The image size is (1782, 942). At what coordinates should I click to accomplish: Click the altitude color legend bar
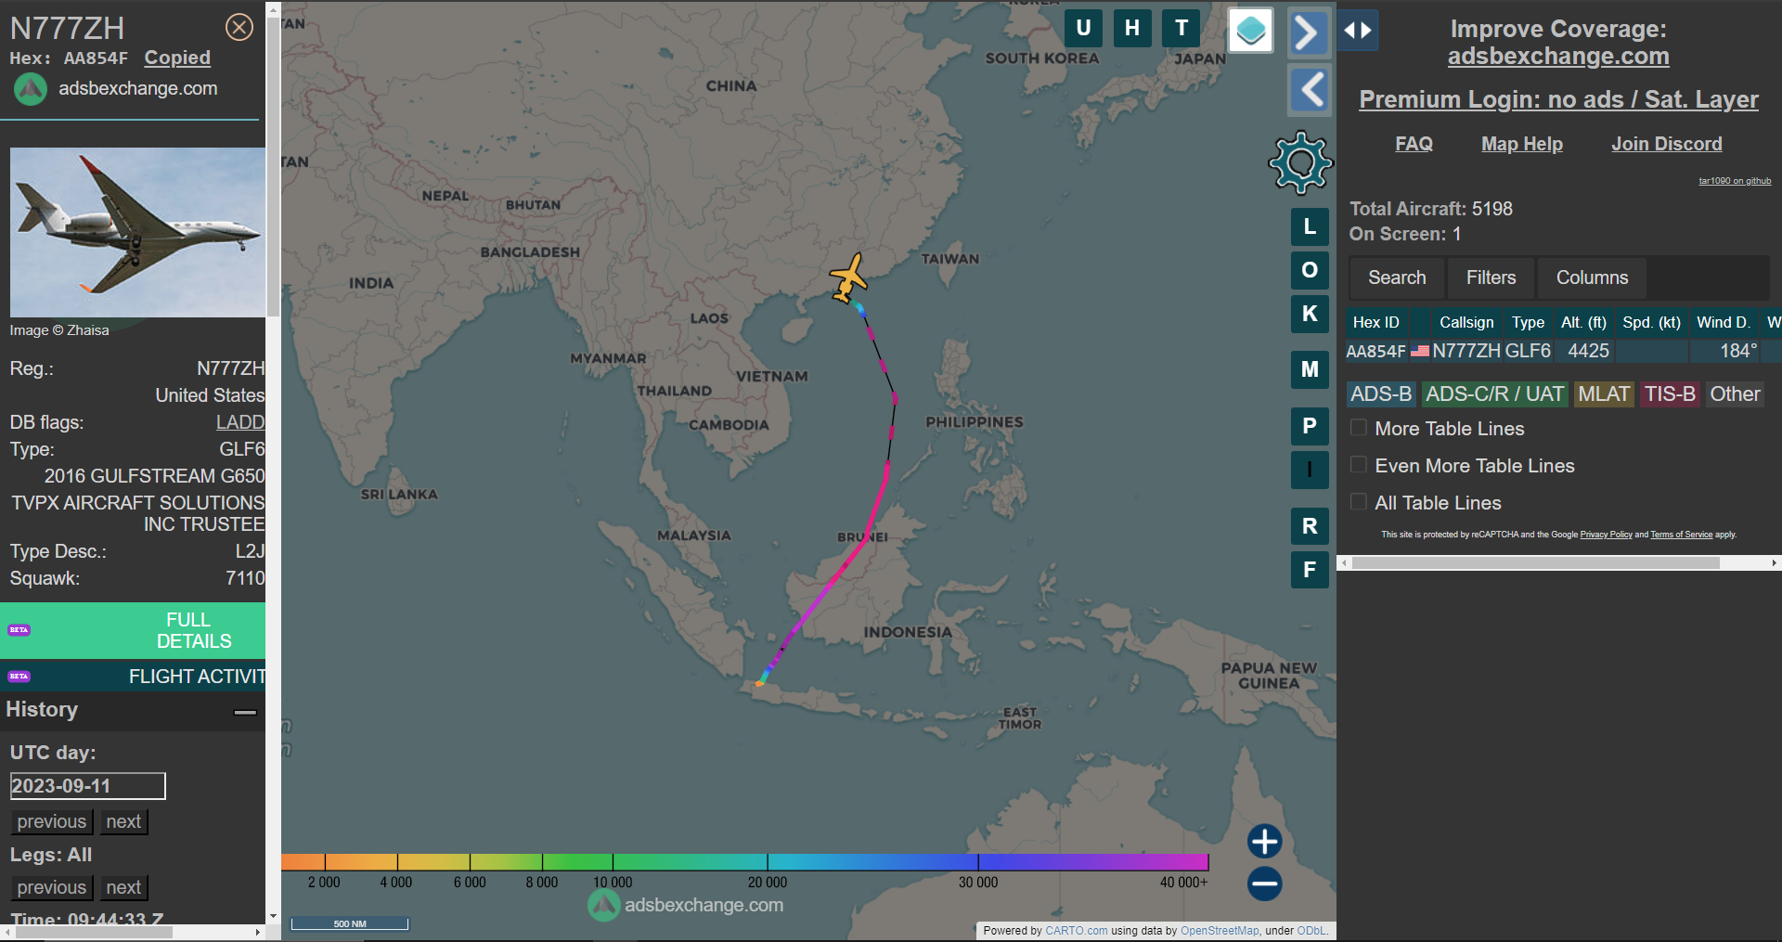coord(744,862)
